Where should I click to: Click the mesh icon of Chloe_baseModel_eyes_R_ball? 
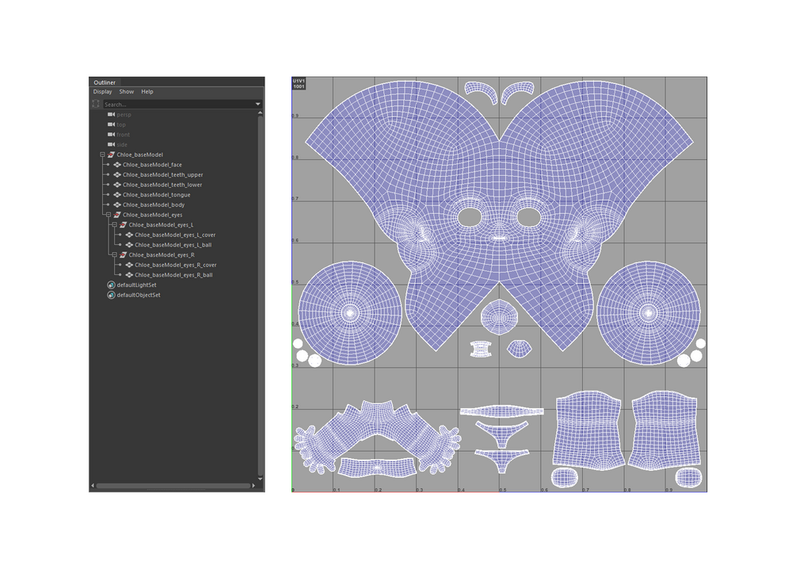(x=129, y=275)
